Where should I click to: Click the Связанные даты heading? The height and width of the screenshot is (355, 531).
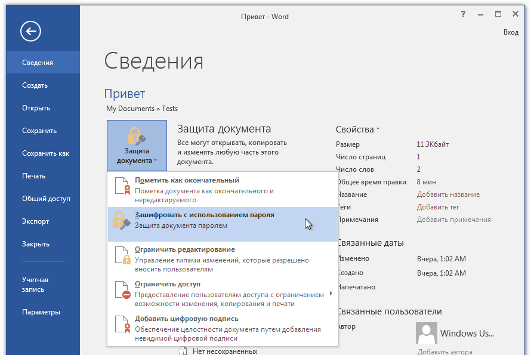coord(371,243)
